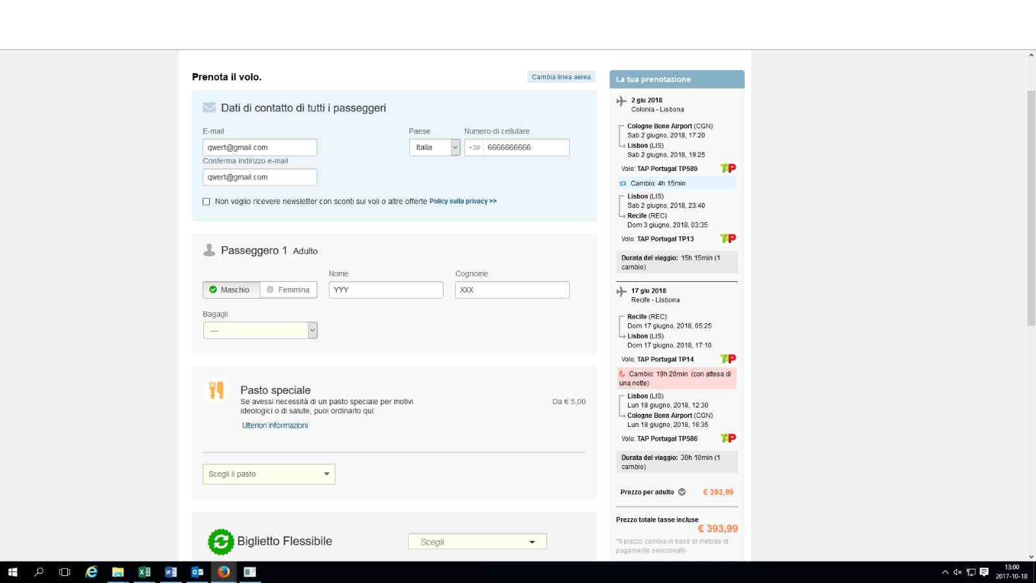Show hidden system tray icons
Viewport: 1036px width, 583px height.
point(945,572)
